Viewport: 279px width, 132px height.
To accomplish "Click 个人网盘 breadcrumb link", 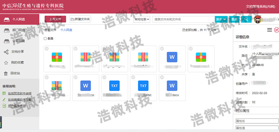I will pyautogui.click(x=66, y=30).
